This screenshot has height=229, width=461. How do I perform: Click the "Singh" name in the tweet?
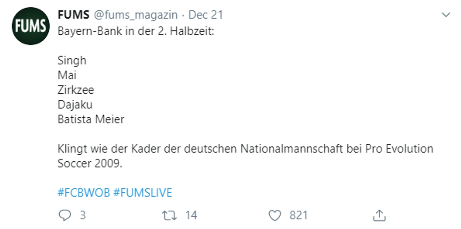click(x=72, y=61)
